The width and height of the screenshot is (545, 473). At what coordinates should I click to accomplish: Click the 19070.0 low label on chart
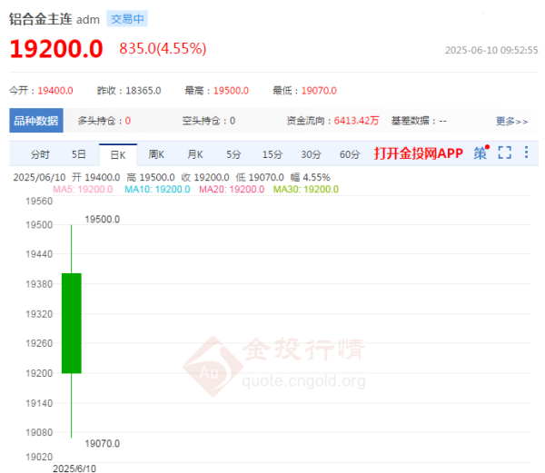(x=102, y=444)
